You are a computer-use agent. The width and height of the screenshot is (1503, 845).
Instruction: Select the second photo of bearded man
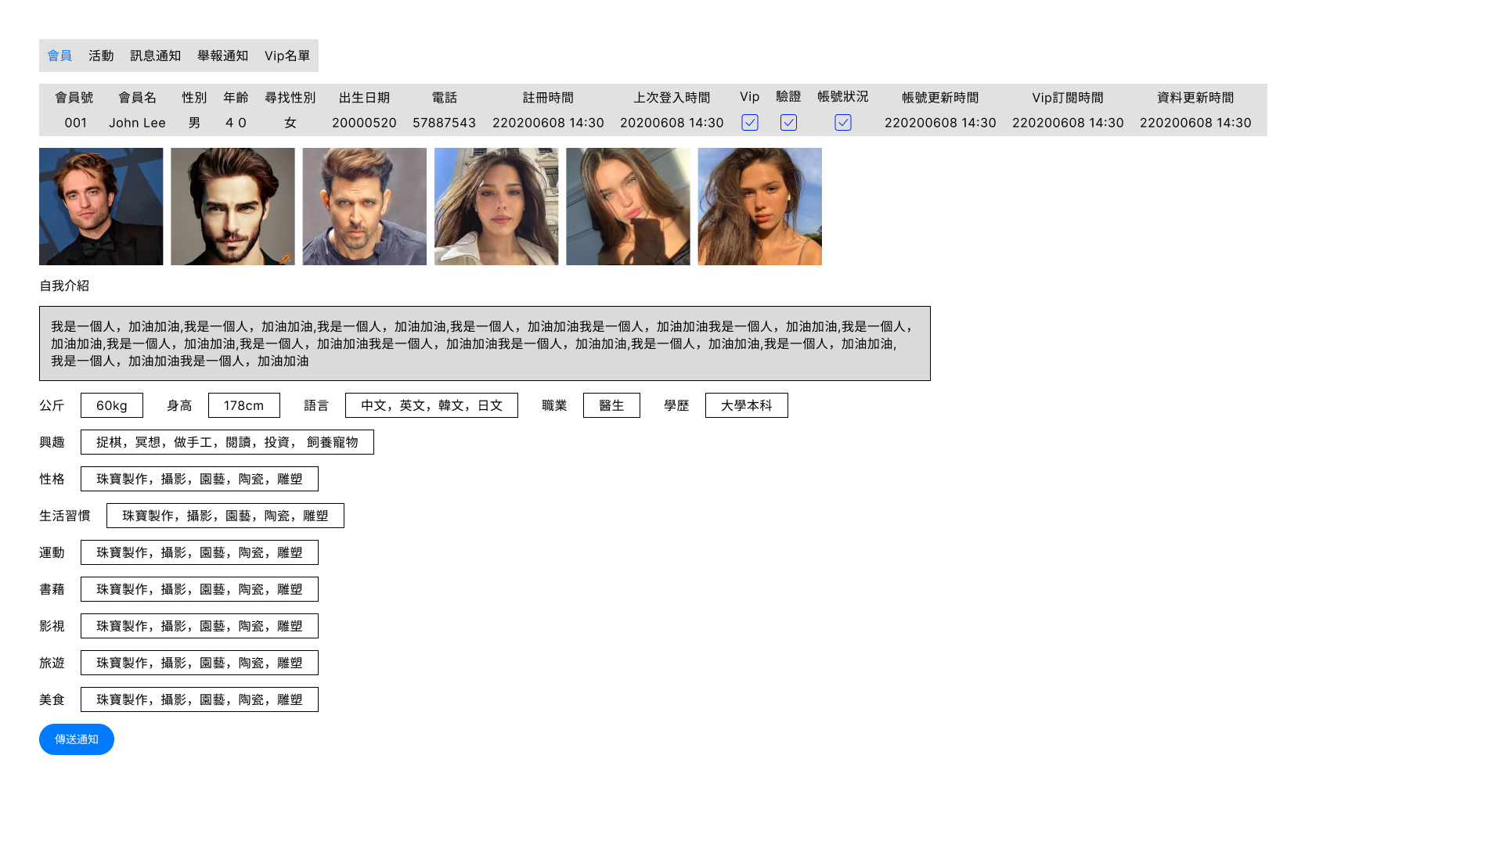(232, 207)
